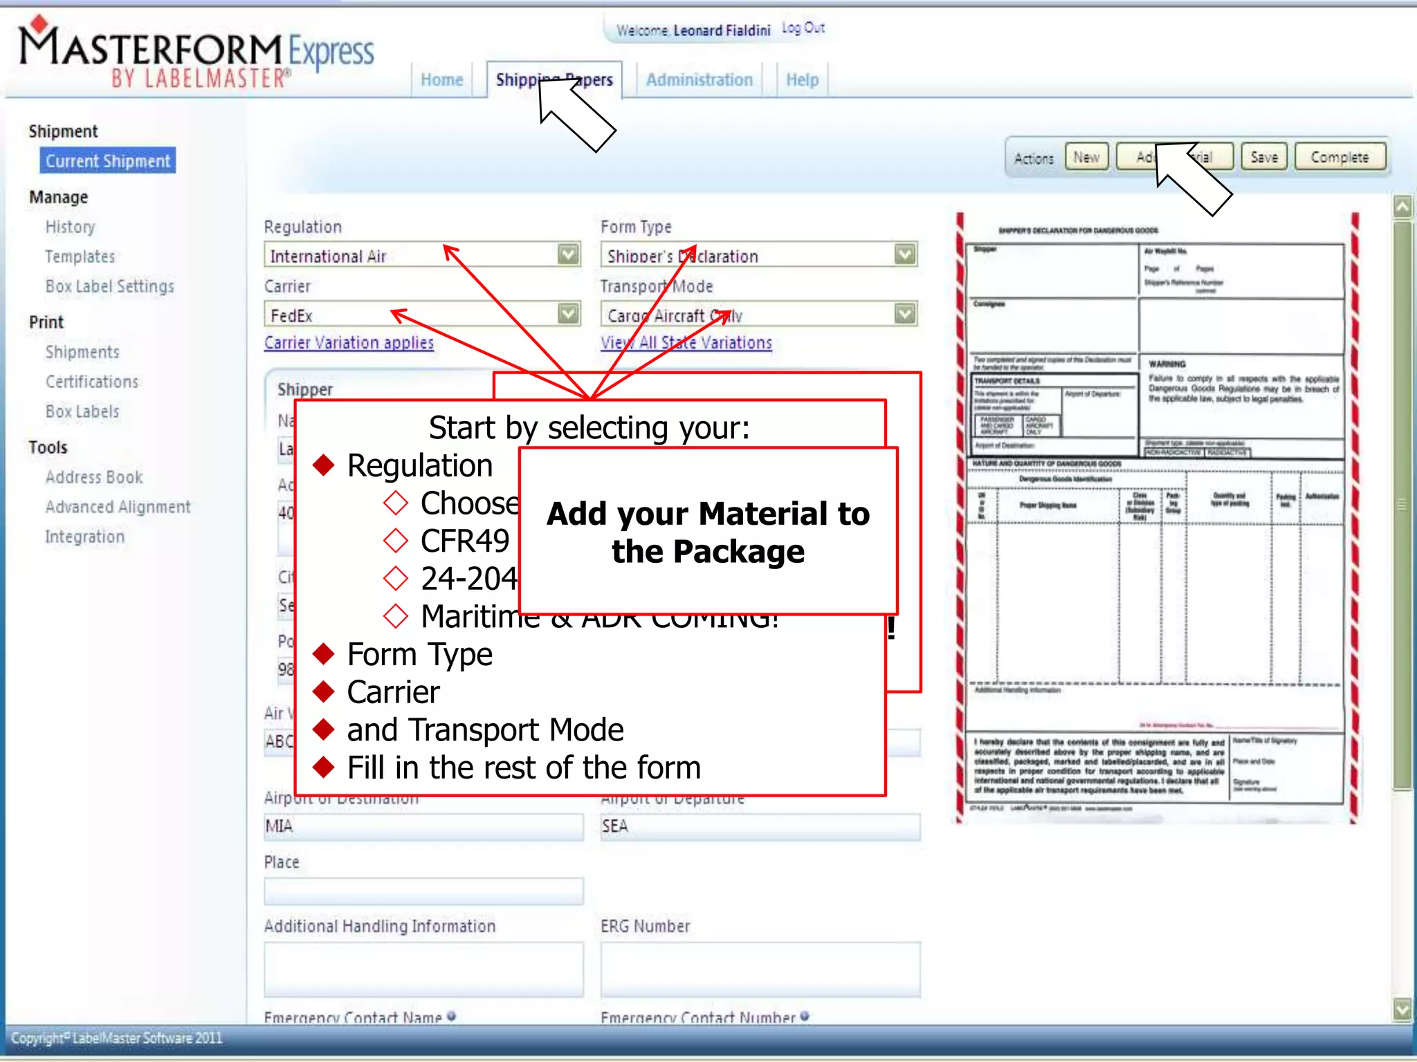Screen dimensions: 1417x1062
Task: Open Carrier Variation applies link
Action: click(x=349, y=343)
